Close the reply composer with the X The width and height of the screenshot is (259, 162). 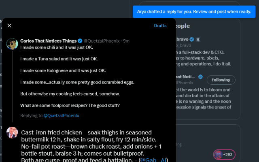coord(9,26)
